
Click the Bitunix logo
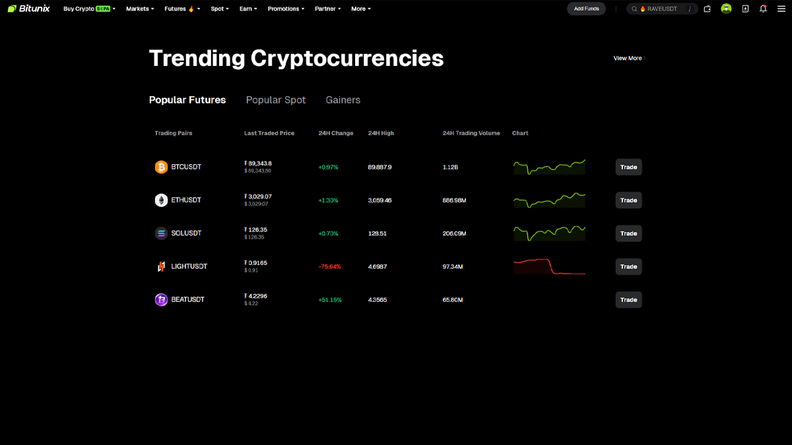[x=28, y=9]
